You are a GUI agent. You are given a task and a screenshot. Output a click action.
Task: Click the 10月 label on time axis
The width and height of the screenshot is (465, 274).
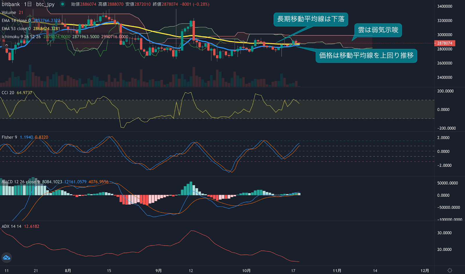point(246,271)
